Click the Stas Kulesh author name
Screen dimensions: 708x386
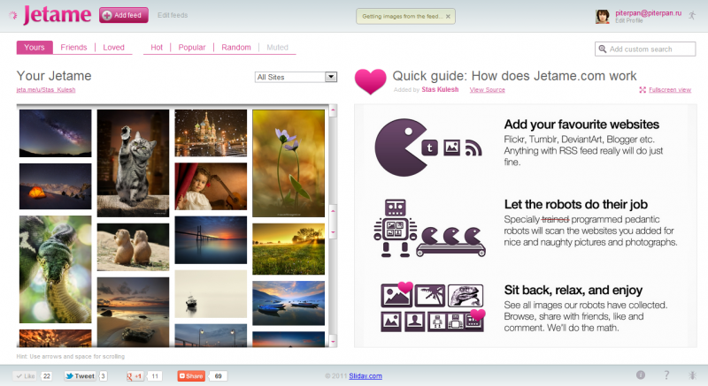(440, 89)
